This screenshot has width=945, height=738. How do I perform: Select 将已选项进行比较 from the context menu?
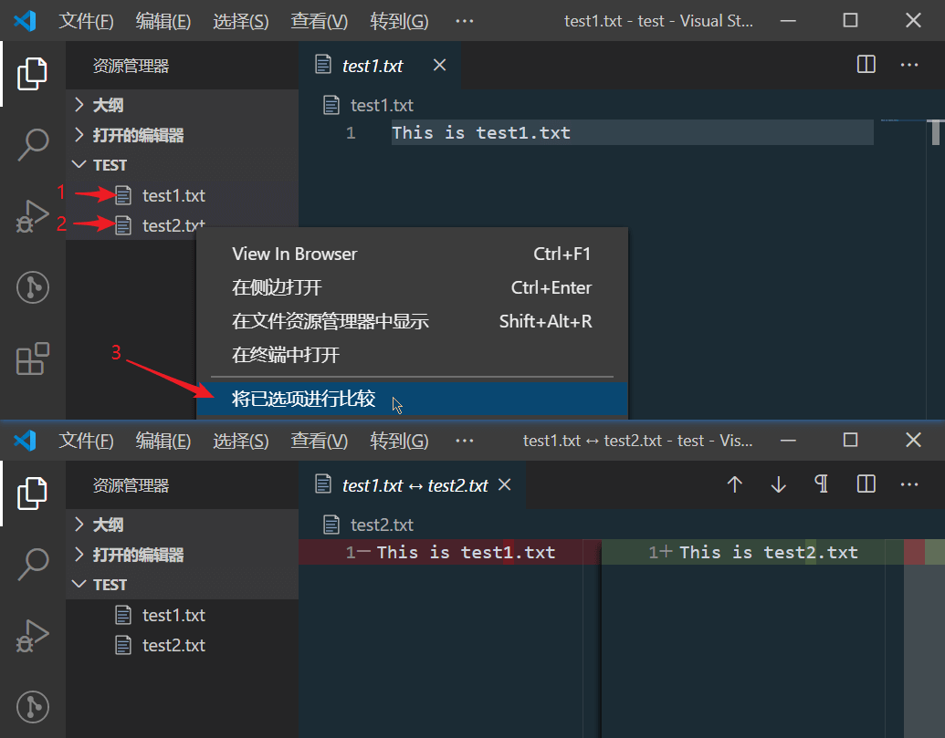coord(304,400)
